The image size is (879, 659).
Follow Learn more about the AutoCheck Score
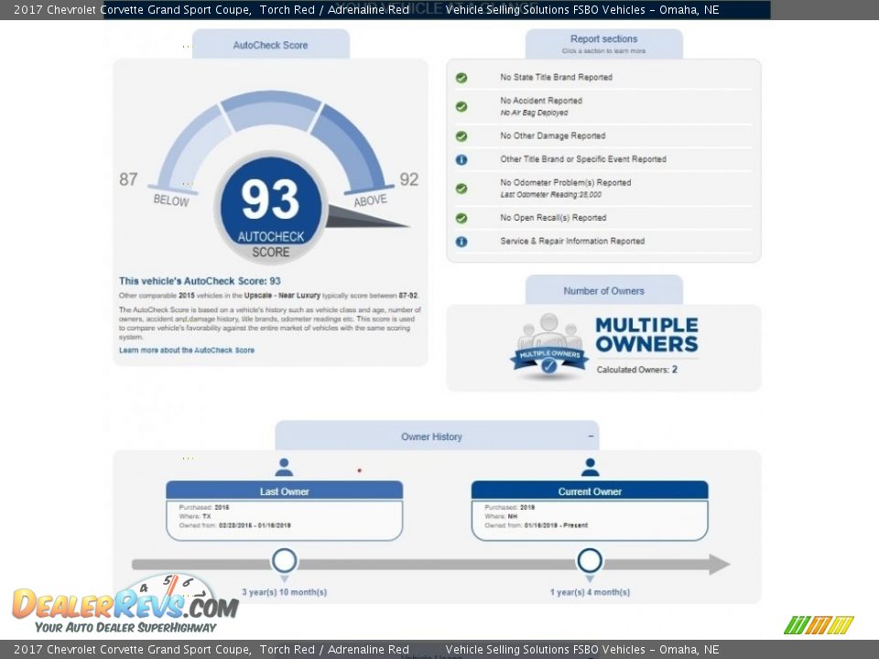pos(187,351)
